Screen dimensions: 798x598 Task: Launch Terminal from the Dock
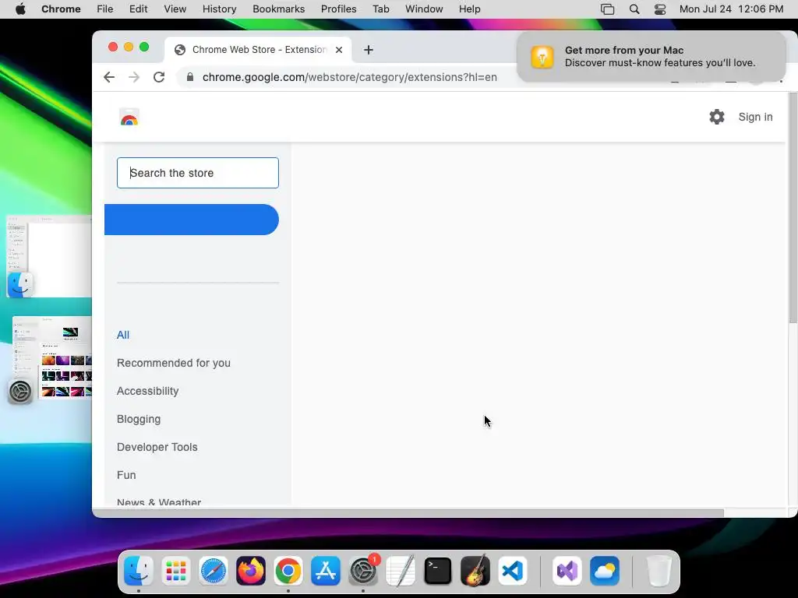point(438,571)
